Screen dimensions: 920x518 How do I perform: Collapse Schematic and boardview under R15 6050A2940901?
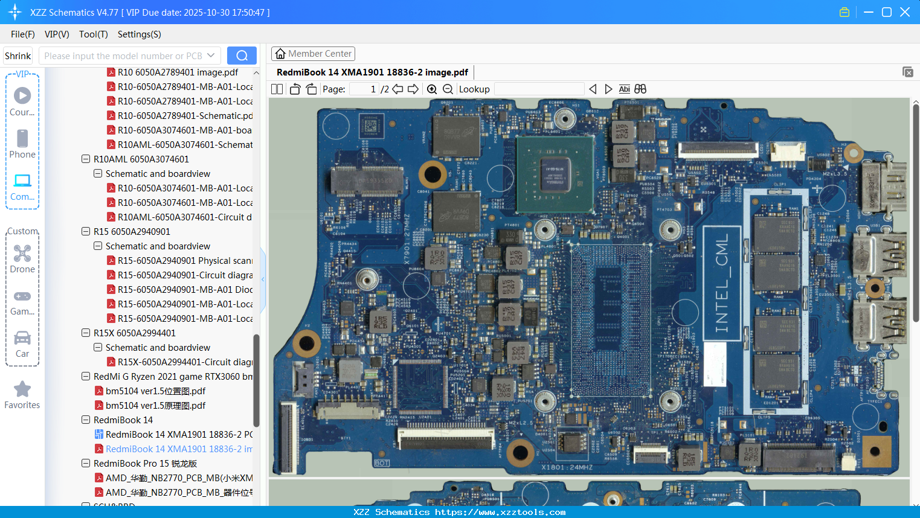(x=98, y=246)
